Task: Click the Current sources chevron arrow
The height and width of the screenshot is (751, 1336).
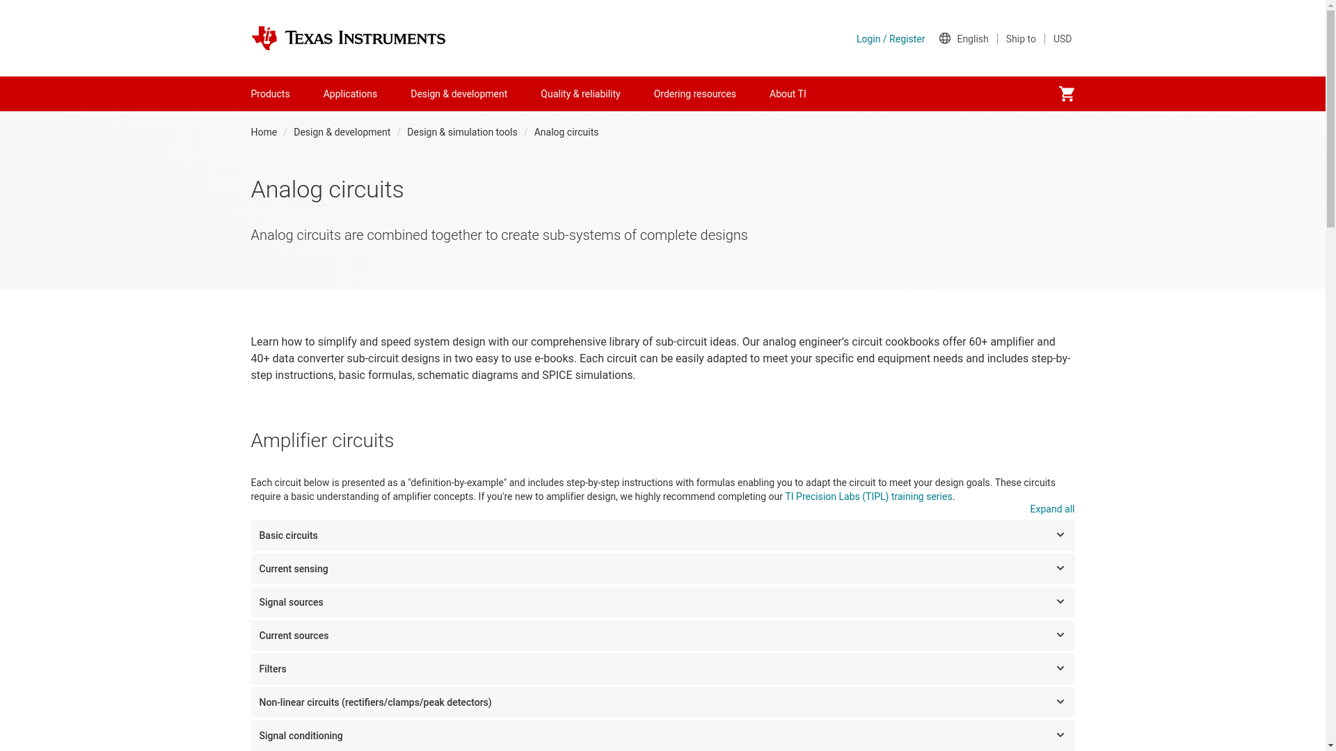Action: (1060, 636)
